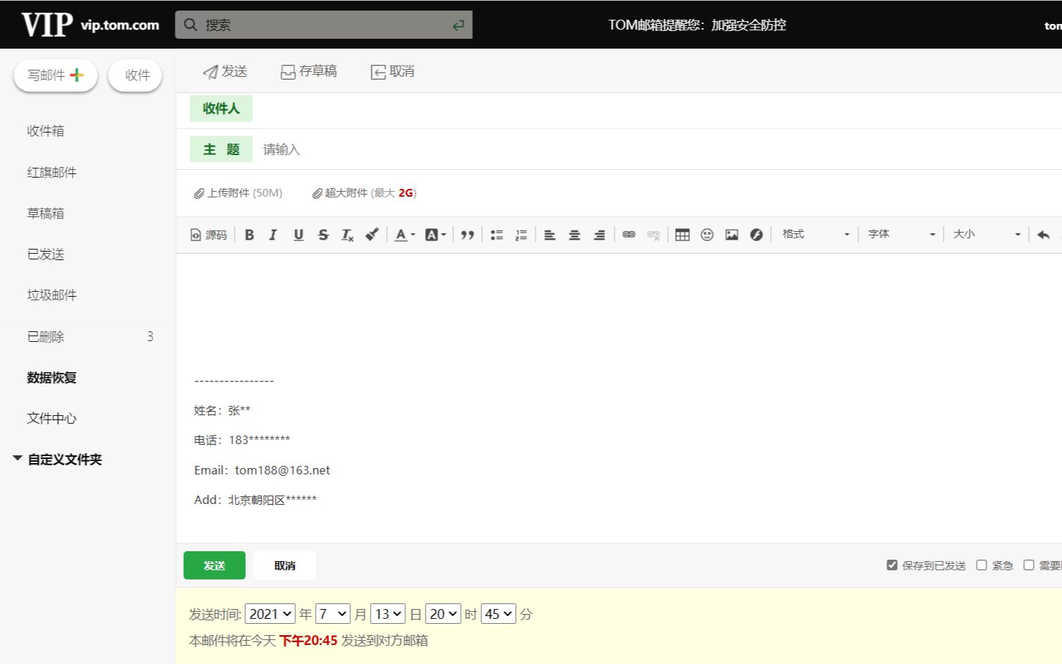Center align text

574,235
